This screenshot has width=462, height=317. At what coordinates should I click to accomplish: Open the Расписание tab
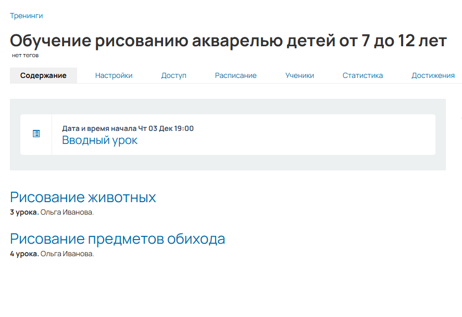(x=235, y=75)
